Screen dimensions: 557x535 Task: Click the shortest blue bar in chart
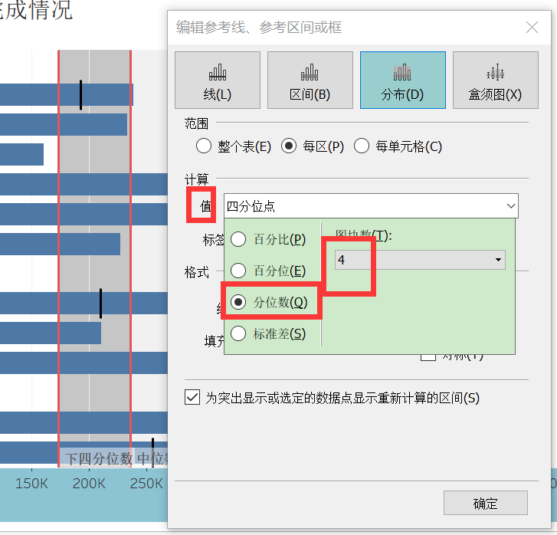[21, 154]
